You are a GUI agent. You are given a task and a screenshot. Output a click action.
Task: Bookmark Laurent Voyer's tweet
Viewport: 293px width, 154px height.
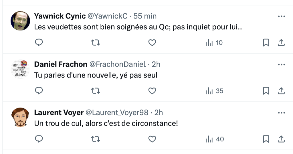click(x=266, y=139)
